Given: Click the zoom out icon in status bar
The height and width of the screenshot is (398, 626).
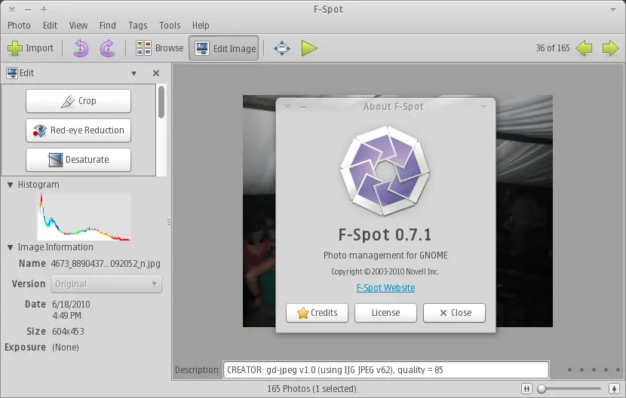Looking at the screenshot, I should click(x=526, y=388).
